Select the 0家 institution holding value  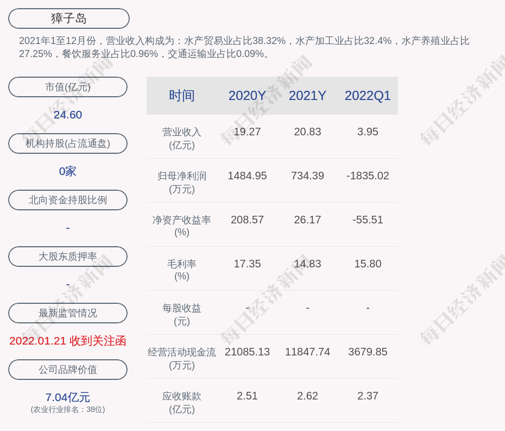(x=67, y=171)
